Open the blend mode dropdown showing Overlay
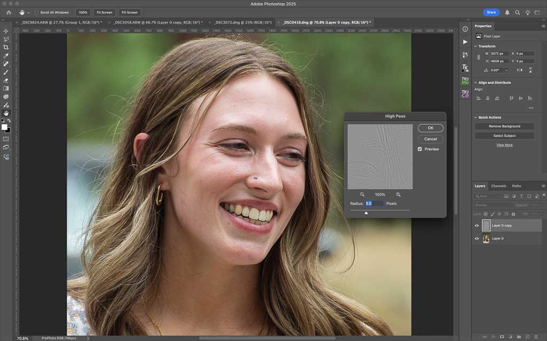Screen dimensions: 547x341 click(x=494, y=205)
